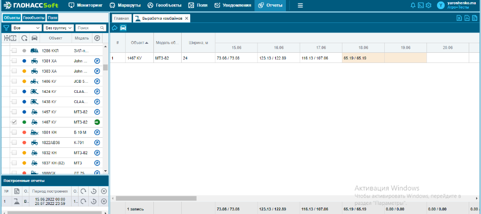Check the box for 1406 КУ
Screen dimensions: 481x214
click(x=14, y=81)
